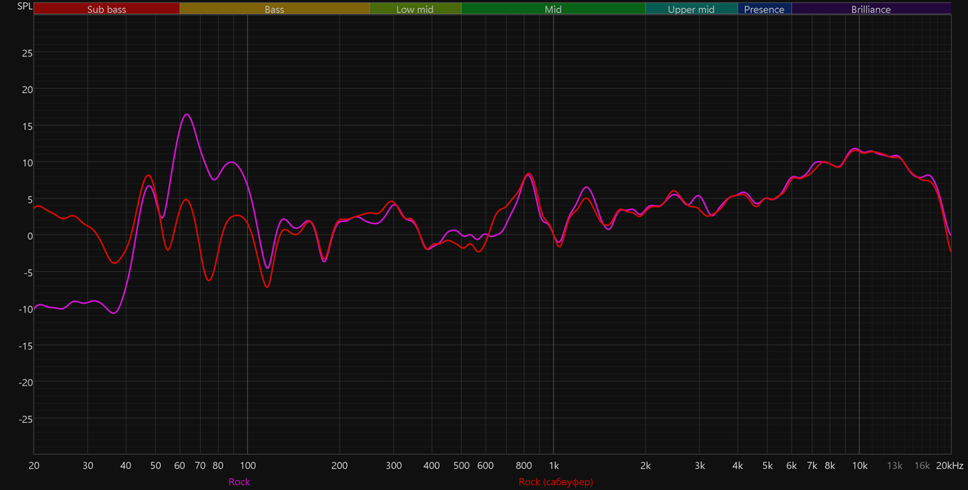Viewport: 968px width, 490px height.
Task: Click the 200 Hz frequency axis label
Action: (x=340, y=465)
